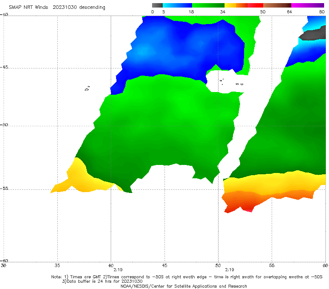Viewport: 329px width, 289px height.
Task: Click the title text 'SMAP NRT Winds'
Action: 28,7
